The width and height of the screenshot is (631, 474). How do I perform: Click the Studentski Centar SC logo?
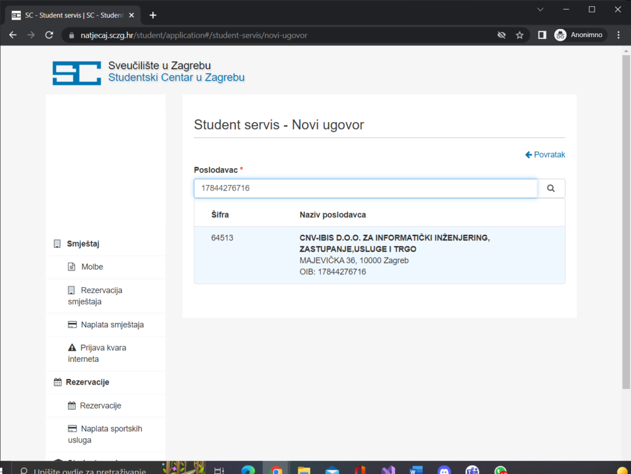coord(76,73)
